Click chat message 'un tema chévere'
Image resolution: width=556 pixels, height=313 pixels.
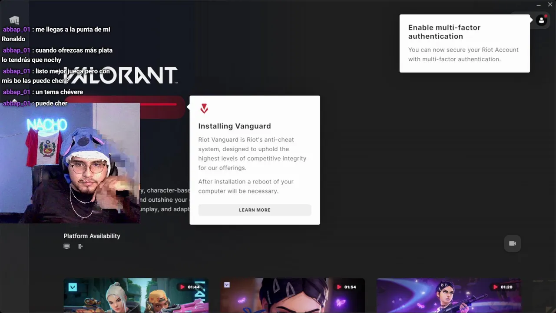click(59, 92)
